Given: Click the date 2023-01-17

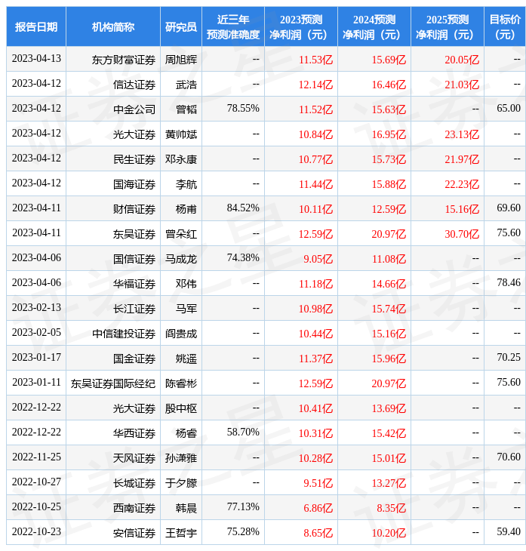Looking at the screenshot, I should [36, 357].
